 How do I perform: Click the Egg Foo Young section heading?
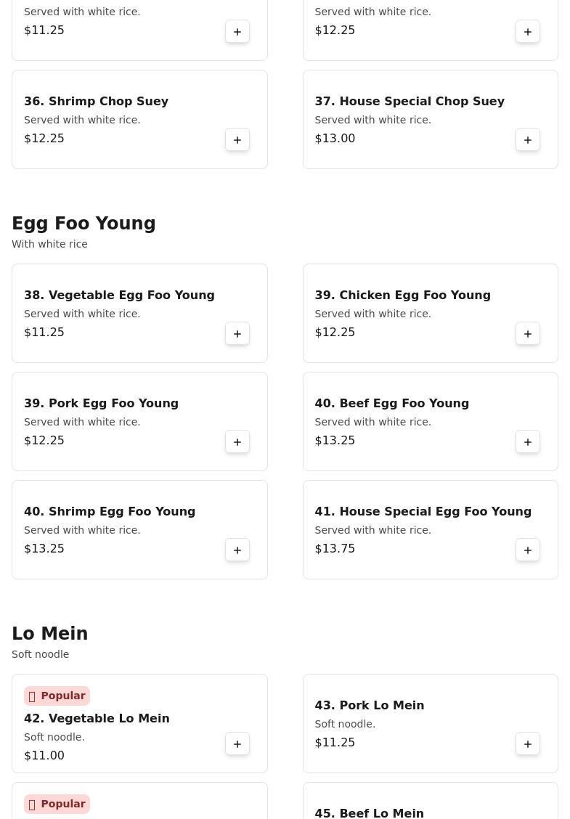point(84,224)
